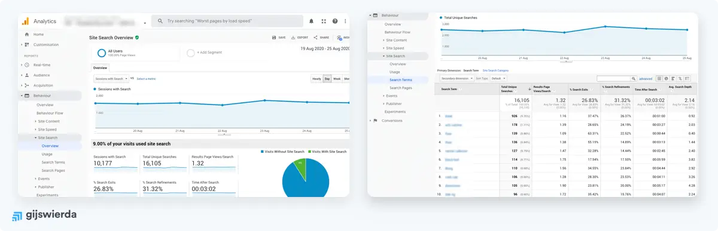Screen dimensions: 718x231
Task: Click the table filter search magnifier button
Action: 634,78
